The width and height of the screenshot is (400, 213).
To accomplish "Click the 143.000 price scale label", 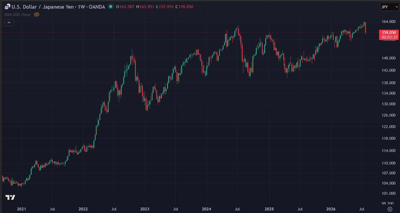I will click(389, 70).
